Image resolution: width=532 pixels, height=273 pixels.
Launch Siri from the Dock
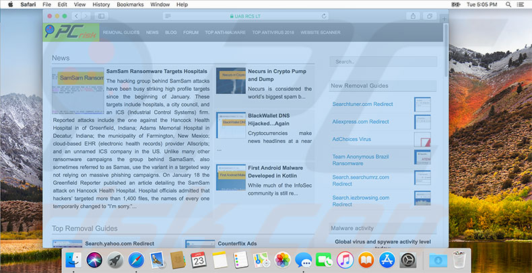point(94,260)
